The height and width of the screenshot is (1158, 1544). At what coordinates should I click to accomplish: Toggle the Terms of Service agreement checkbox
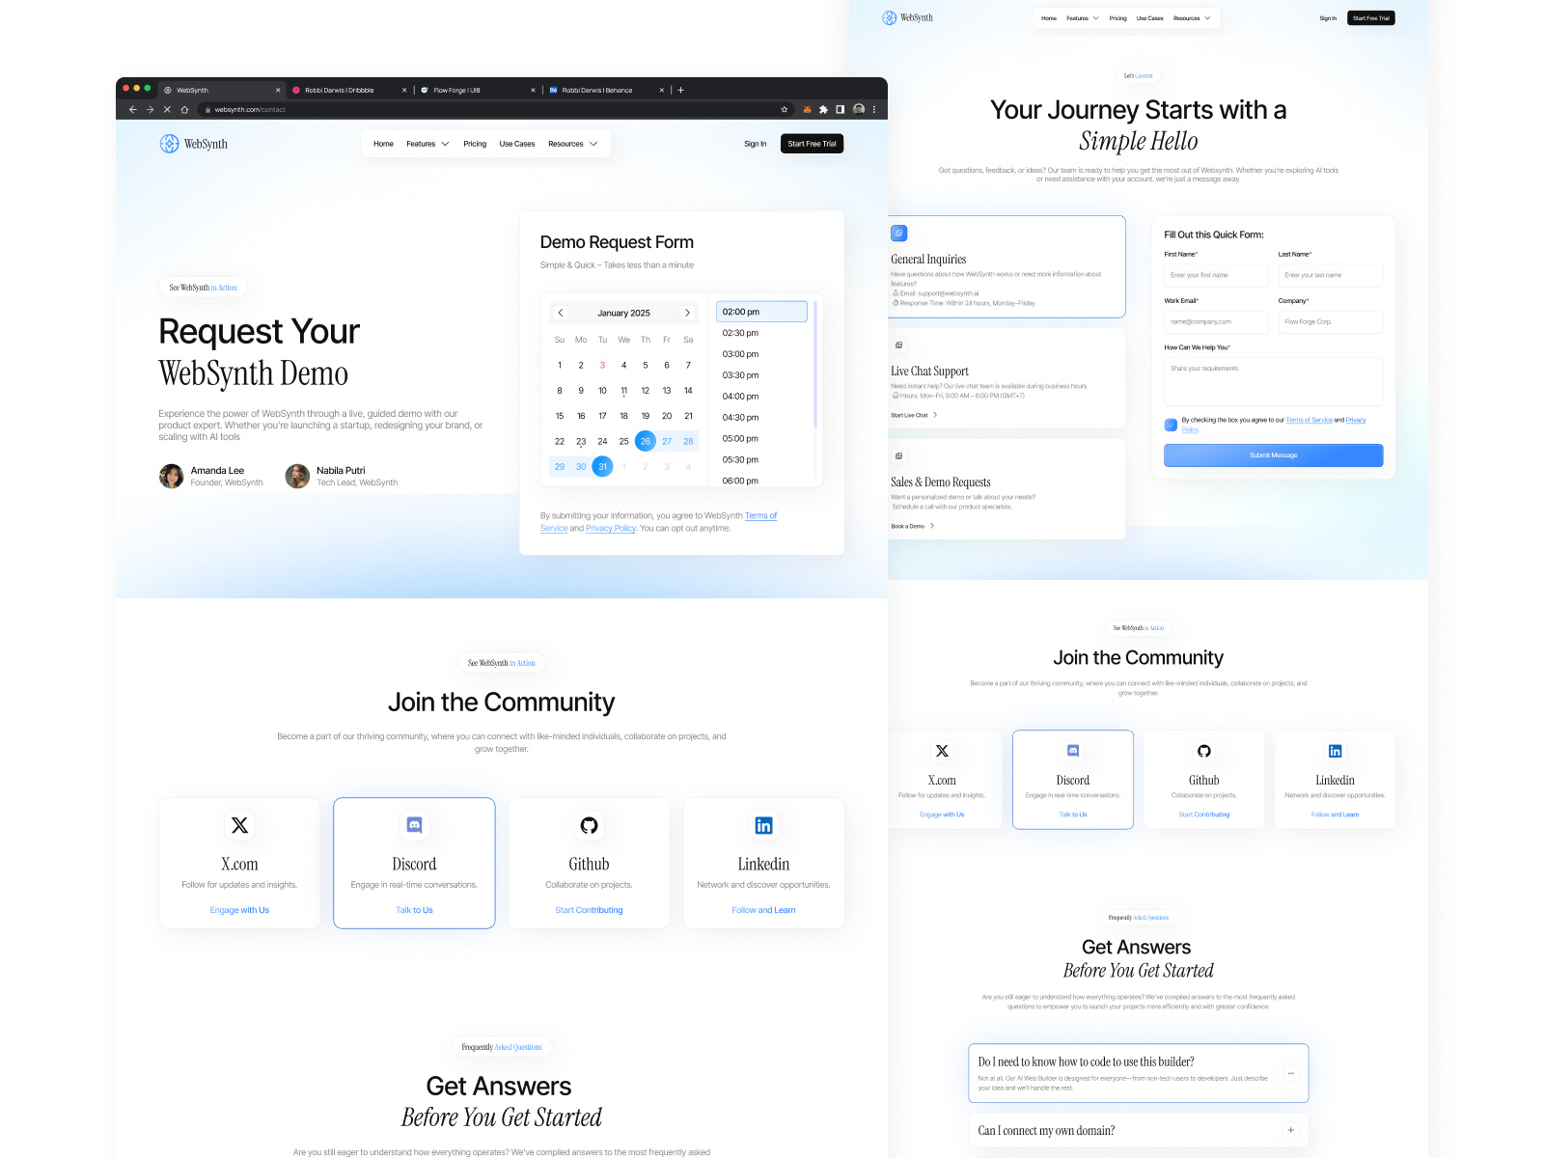click(1171, 425)
